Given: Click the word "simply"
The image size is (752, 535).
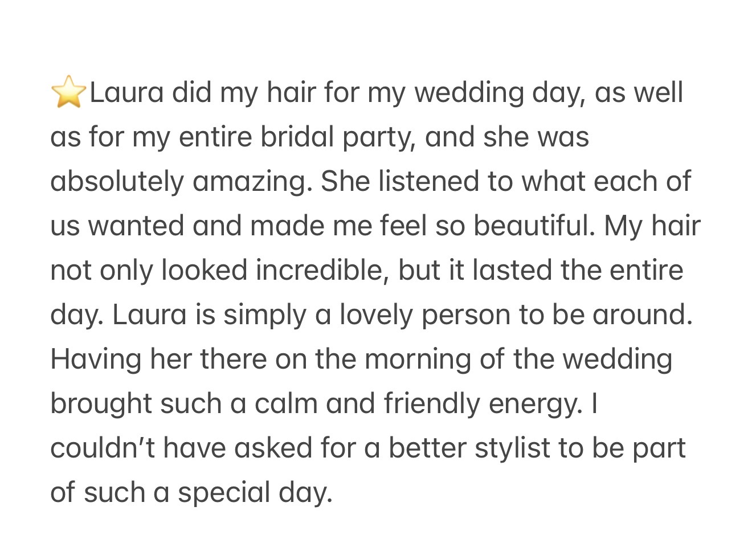Looking at the screenshot, I should pos(264,315).
